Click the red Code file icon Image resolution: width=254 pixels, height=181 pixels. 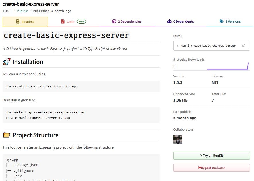tap(63, 21)
